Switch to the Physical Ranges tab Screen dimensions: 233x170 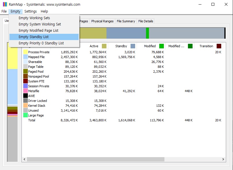tap(102, 21)
